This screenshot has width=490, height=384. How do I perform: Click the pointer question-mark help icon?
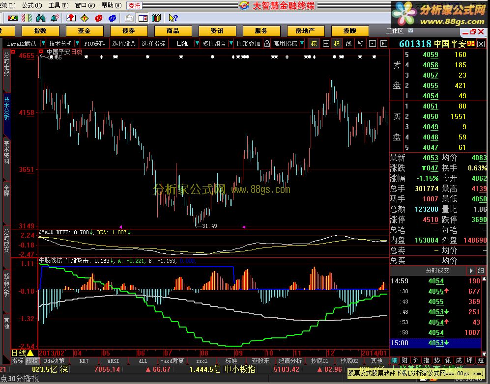click(x=173, y=18)
